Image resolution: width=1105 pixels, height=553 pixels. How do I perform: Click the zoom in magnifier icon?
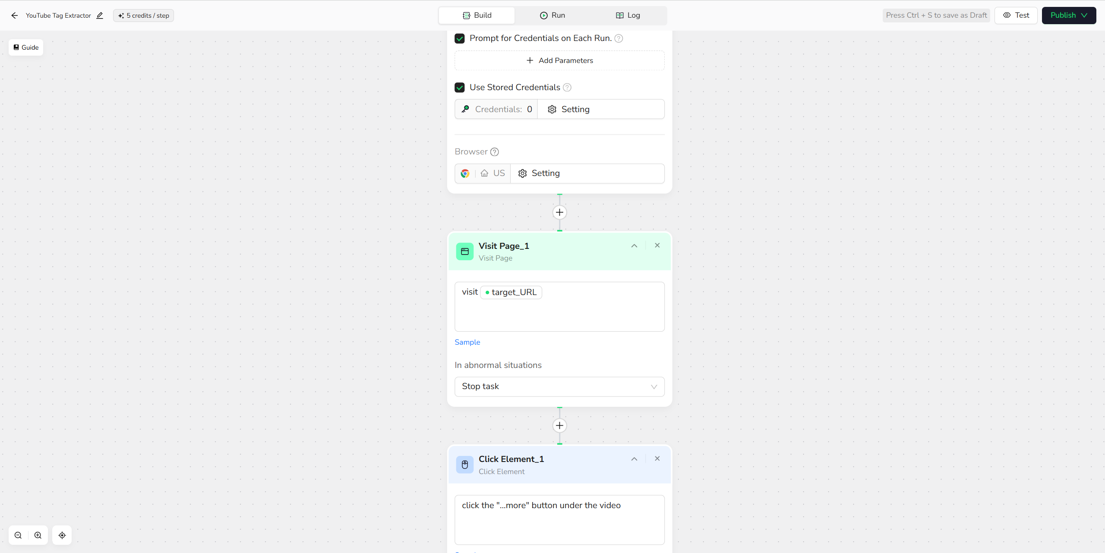(x=38, y=535)
